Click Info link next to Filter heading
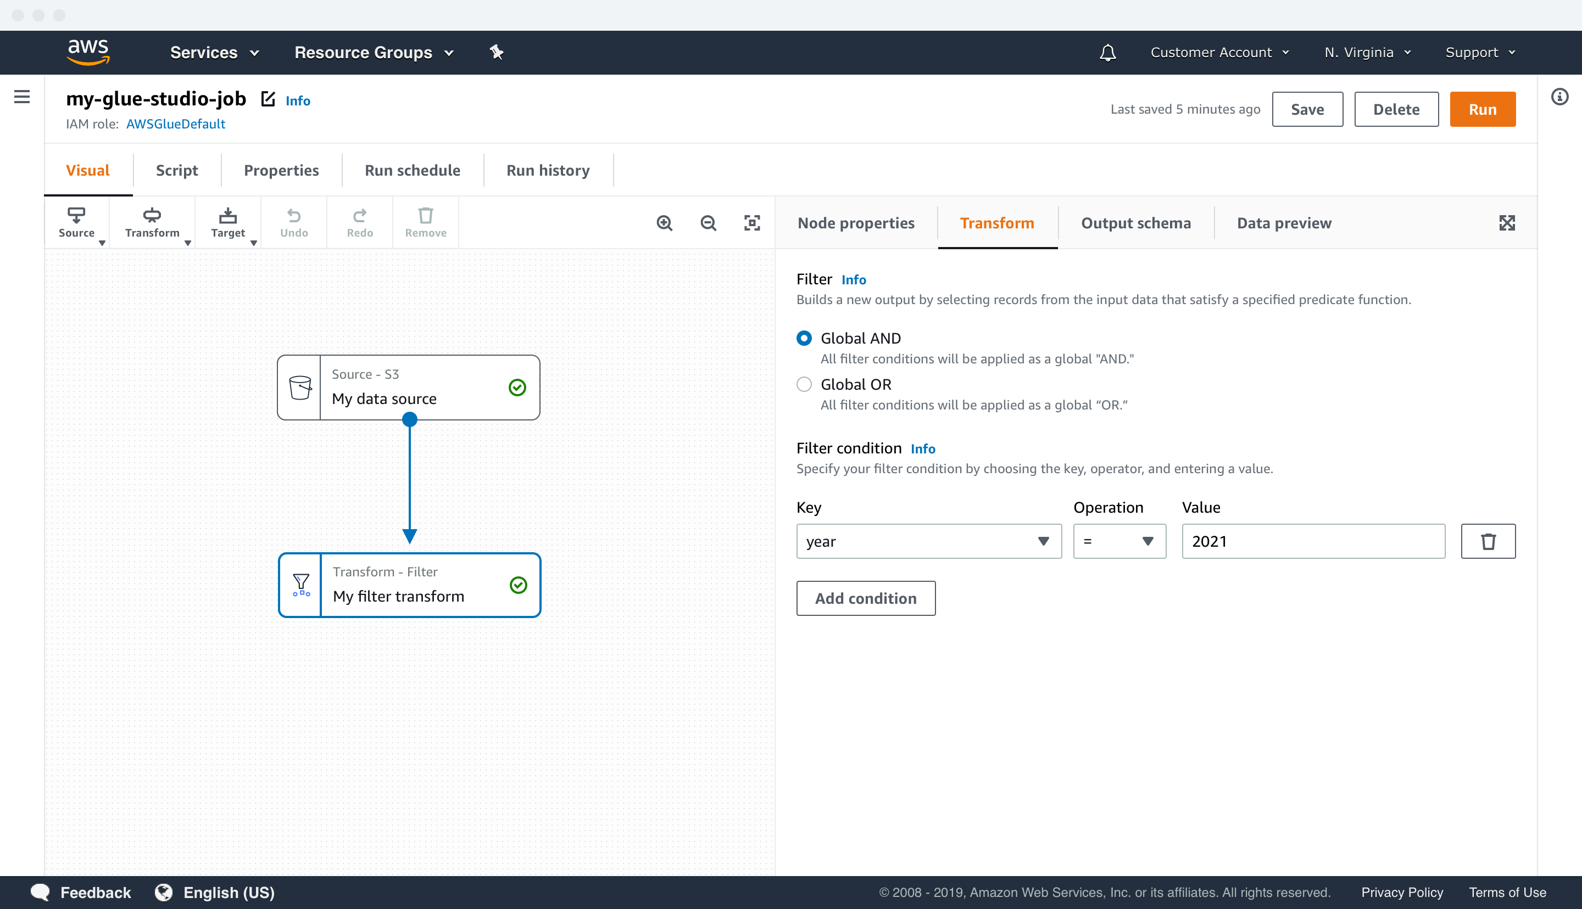Image resolution: width=1582 pixels, height=909 pixels. [x=854, y=280]
